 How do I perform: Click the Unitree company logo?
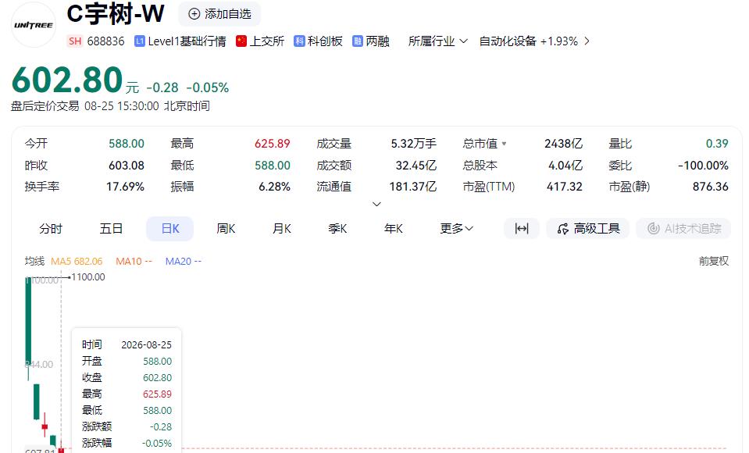click(34, 25)
